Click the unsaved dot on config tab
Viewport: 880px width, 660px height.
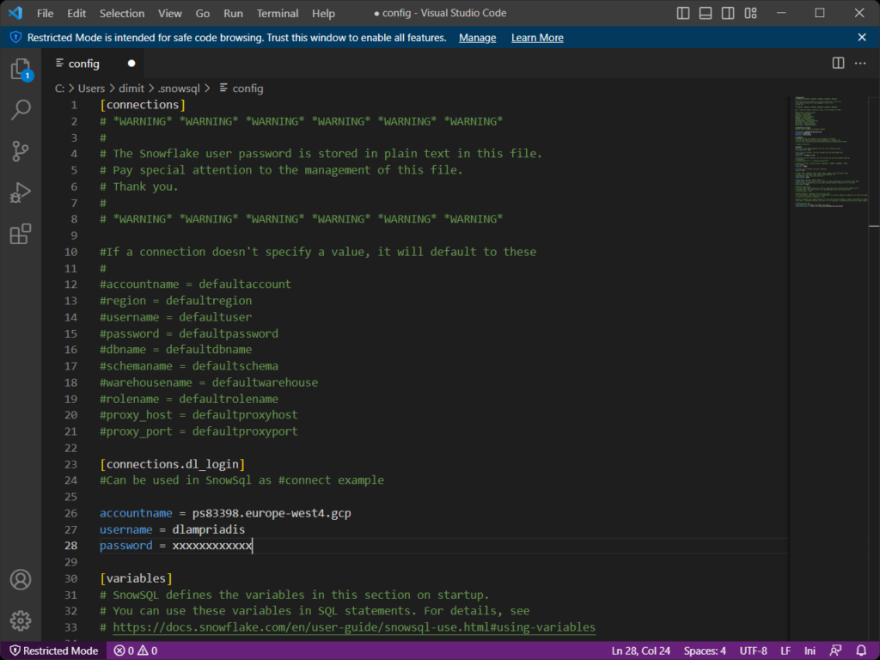[131, 64]
